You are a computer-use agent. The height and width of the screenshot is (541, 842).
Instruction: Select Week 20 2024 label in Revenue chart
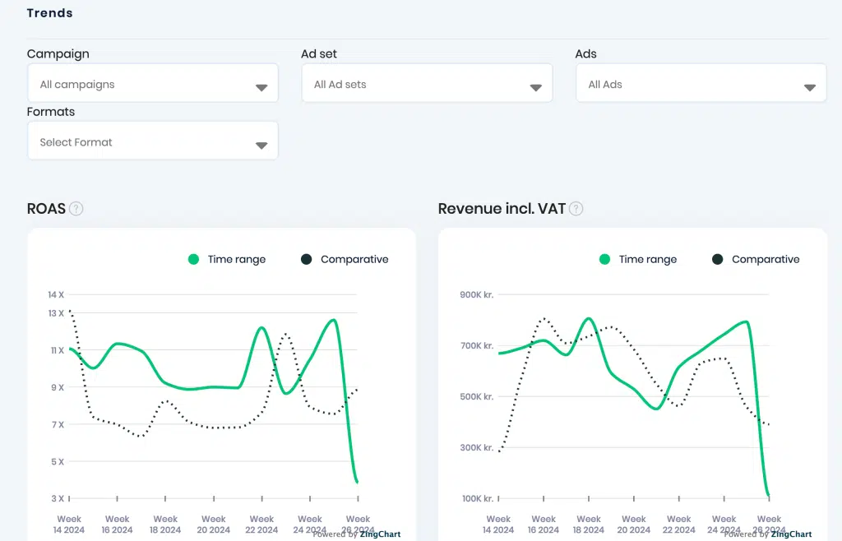tap(634, 525)
